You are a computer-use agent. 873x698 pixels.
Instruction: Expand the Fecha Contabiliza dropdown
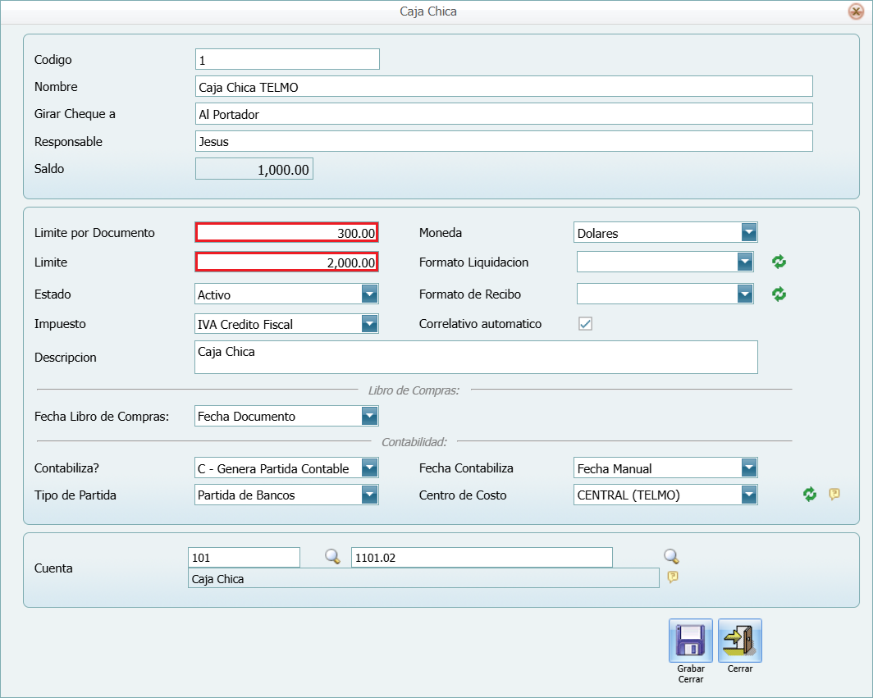(747, 468)
